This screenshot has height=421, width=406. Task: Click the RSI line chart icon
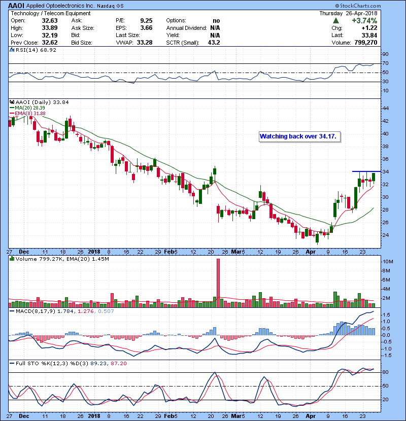(12, 50)
